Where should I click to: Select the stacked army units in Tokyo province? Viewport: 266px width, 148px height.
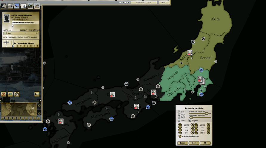click(x=201, y=80)
